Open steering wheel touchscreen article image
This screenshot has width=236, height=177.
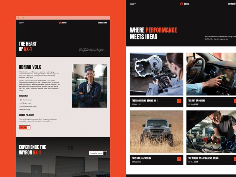[211, 74]
